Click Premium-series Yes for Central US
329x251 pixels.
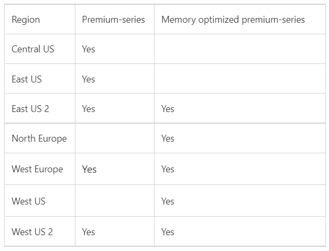(x=89, y=49)
